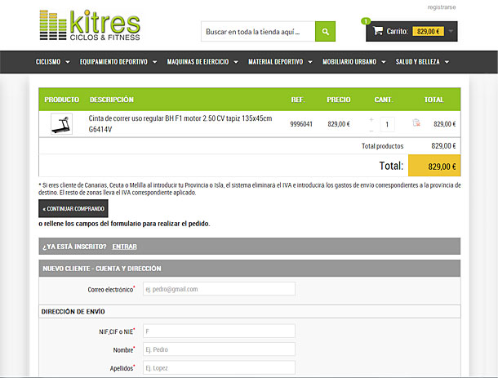Decrease quantity with the minus icon

(x=371, y=130)
